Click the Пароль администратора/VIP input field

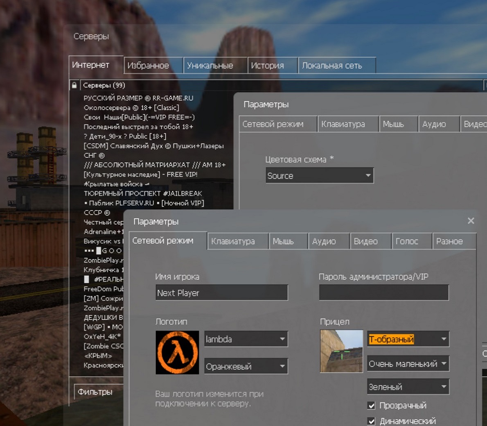[383, 293]
